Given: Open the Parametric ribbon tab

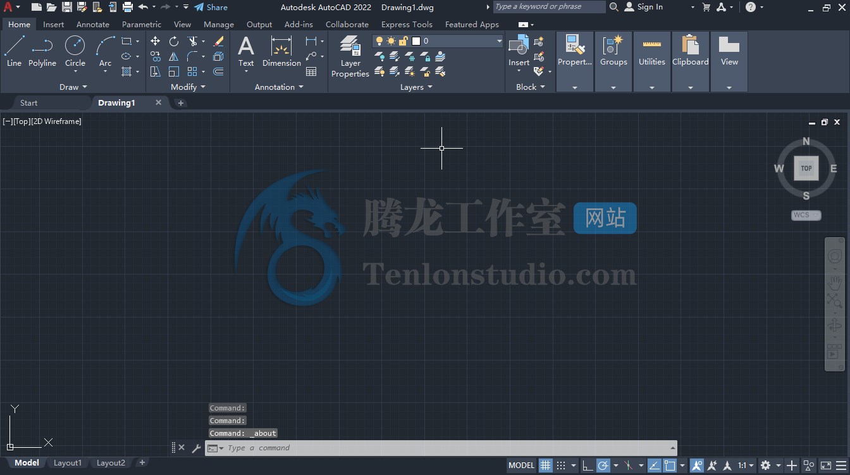Looking at the screenshot, I should [x=142, y=24].
